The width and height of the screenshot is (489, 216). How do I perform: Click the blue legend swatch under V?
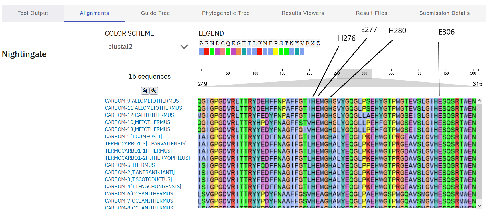click(x=302, y=51)
